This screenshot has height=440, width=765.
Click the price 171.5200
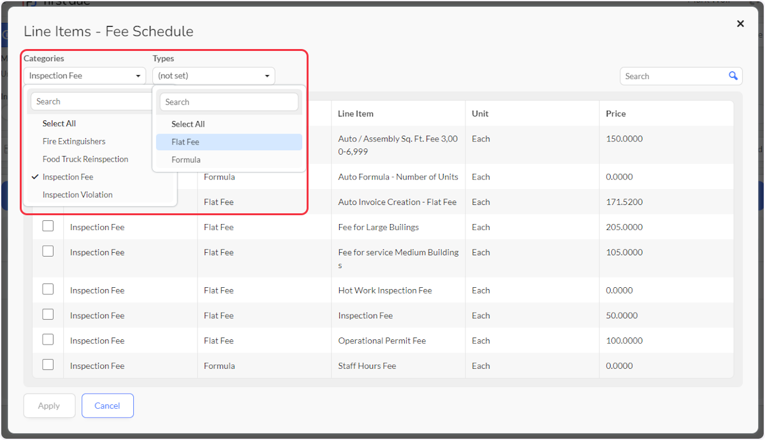[x=624, y=202]
